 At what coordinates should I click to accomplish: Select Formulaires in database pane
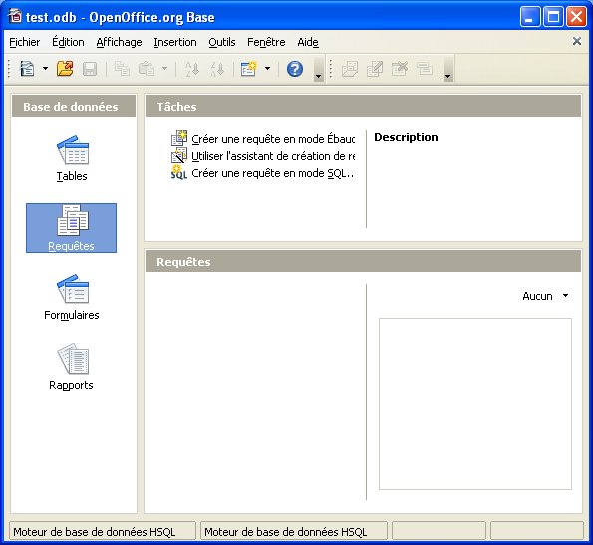coord(72,297)
